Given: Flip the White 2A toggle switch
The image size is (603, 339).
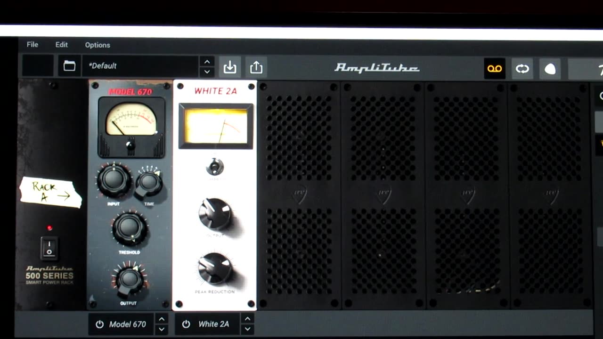Looking at the screenshot, I should (215, 167).
